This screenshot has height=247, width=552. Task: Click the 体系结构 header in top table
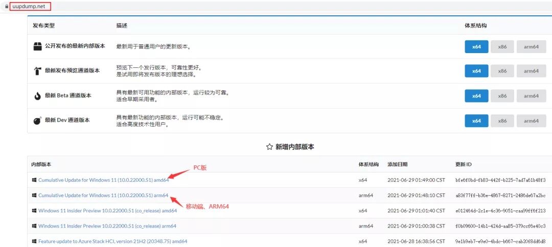click(x=476, y=26)
